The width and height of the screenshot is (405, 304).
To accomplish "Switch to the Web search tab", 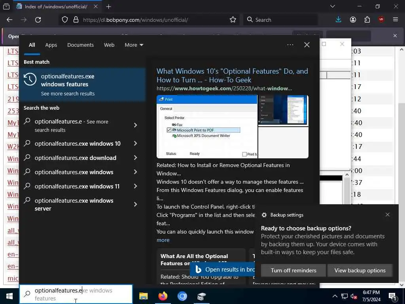I will click(x=109, y=45).
